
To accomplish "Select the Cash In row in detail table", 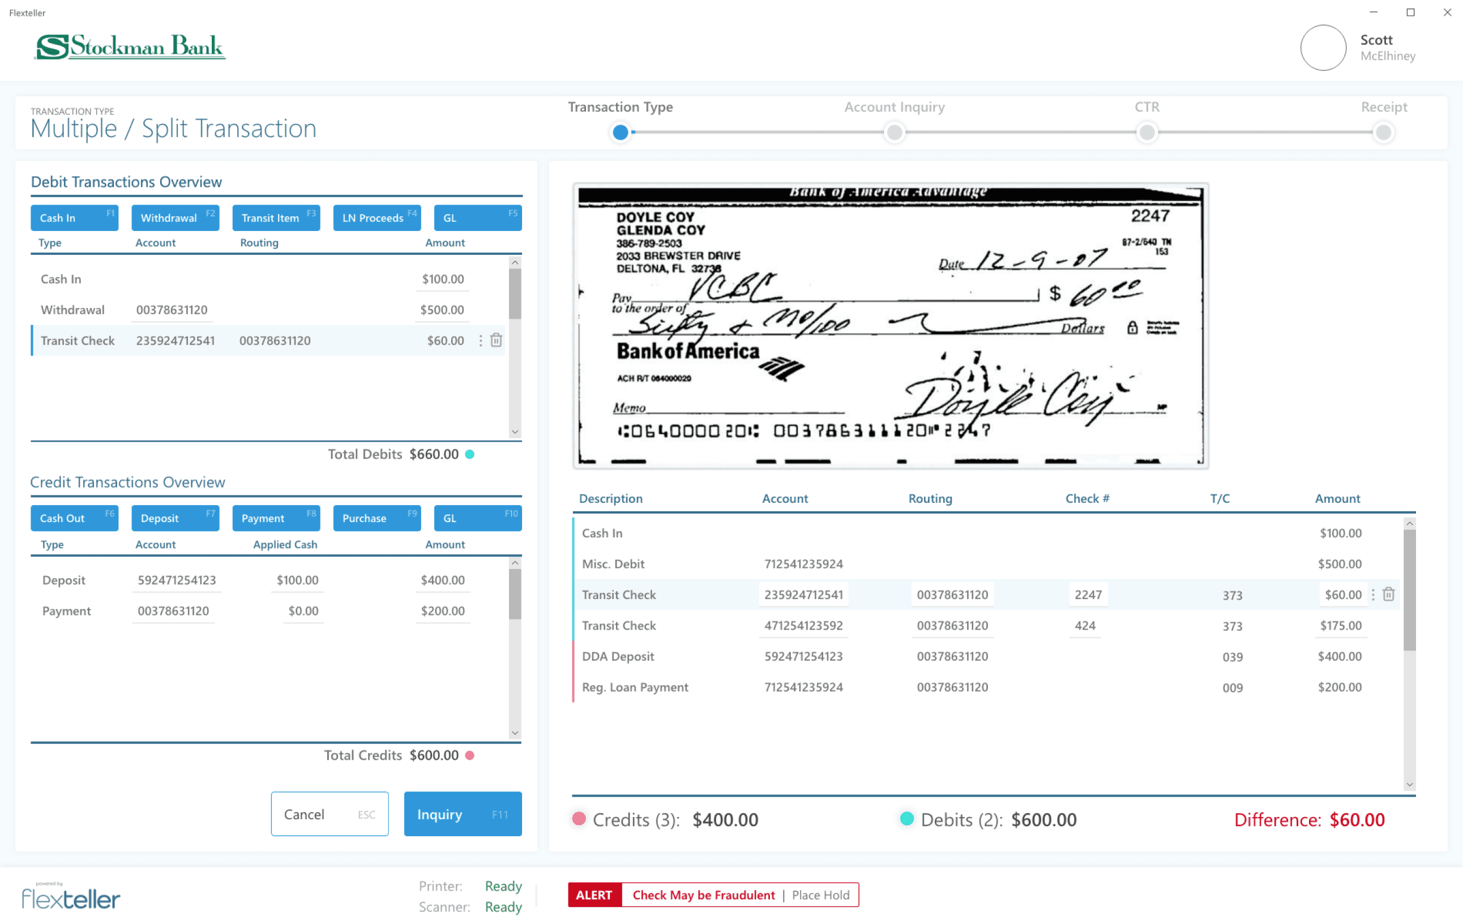I will point(987,533).
